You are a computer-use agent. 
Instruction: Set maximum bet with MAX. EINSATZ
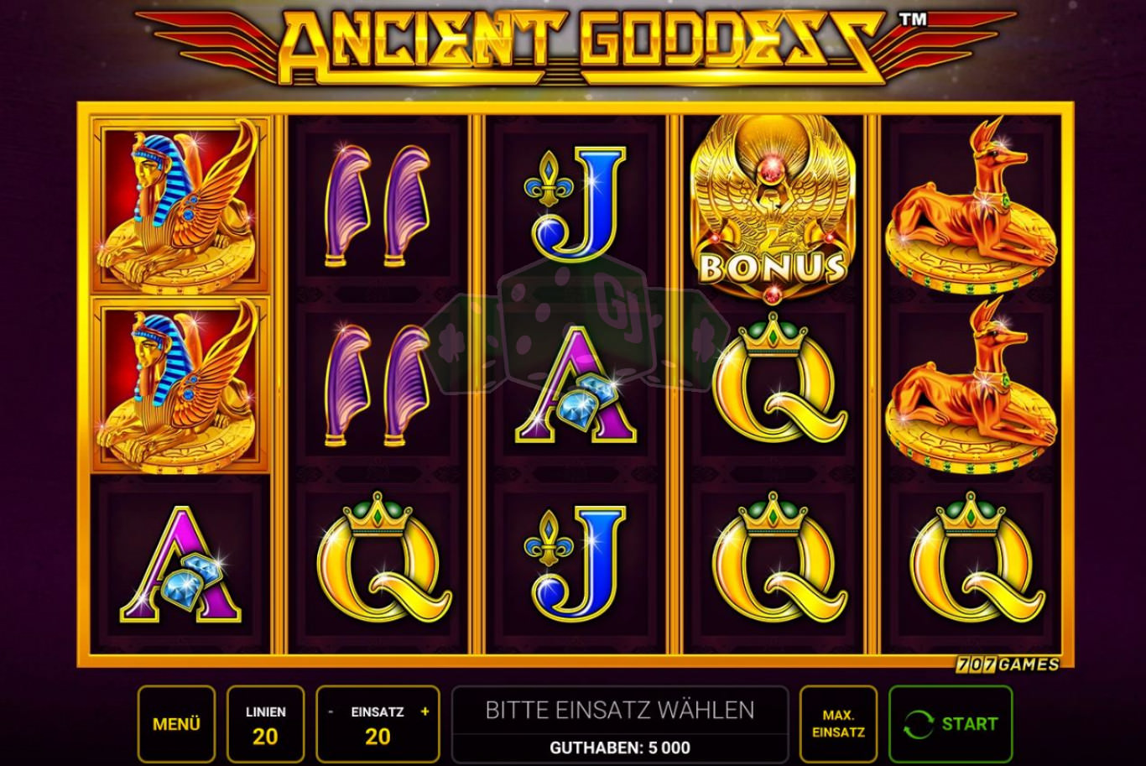point(838,724)
